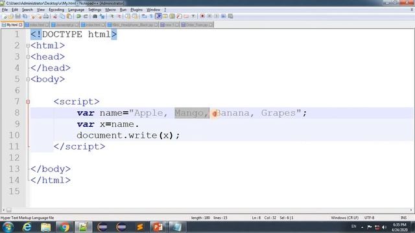Open the Windows Start button

point(8,227)
